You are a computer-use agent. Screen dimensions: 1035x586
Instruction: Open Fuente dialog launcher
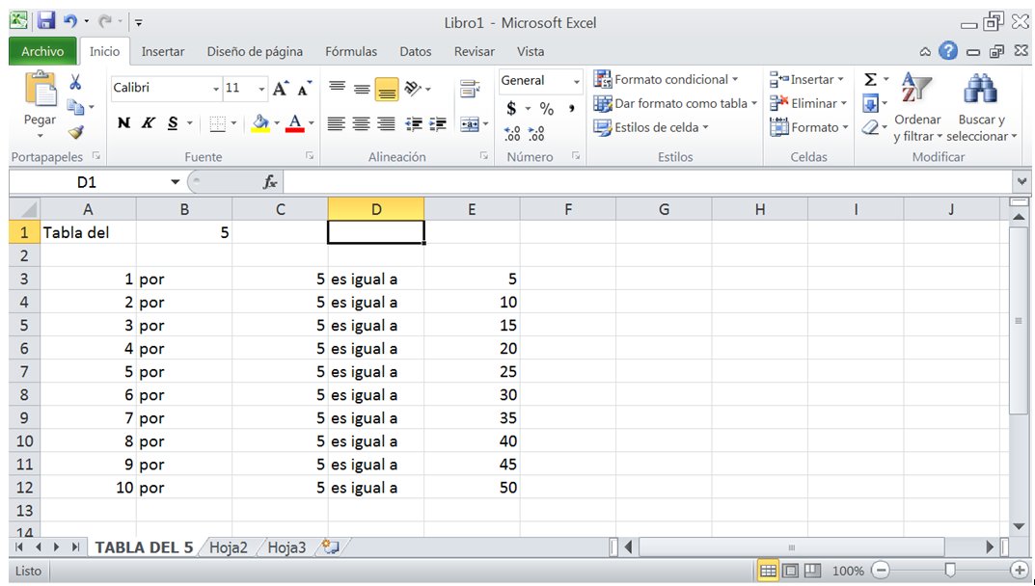click(310, 156)
